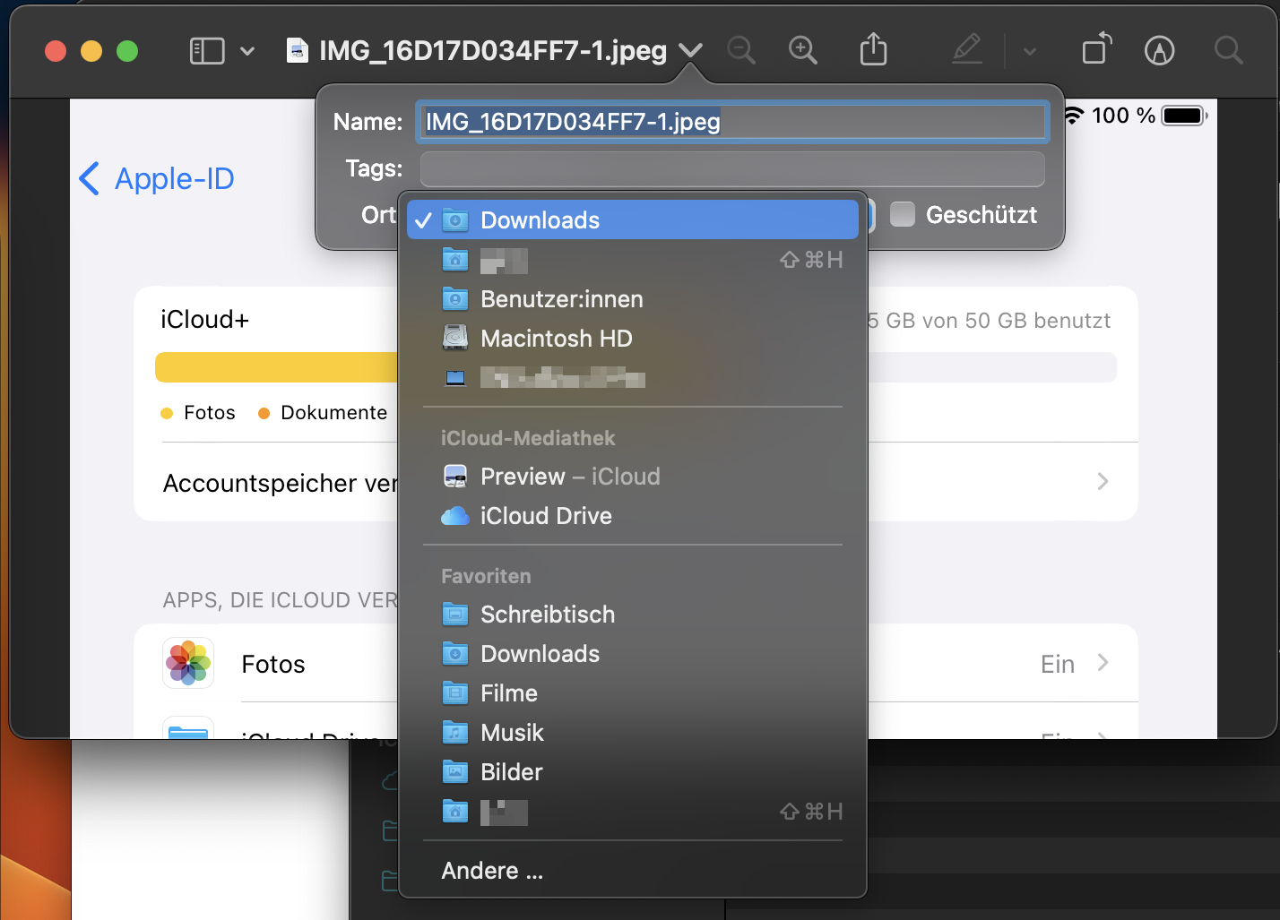
Task: Choose Andere … at menu bottom
Action: click(x=492, y=871)
